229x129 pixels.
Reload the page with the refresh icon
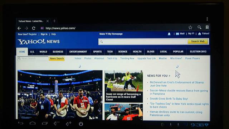34,28
